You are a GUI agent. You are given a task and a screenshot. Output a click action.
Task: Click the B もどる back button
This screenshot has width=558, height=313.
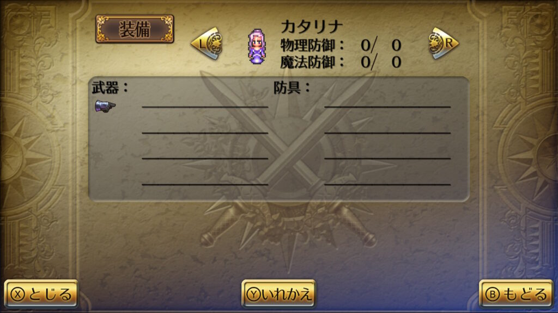click(x=517, y=294)
